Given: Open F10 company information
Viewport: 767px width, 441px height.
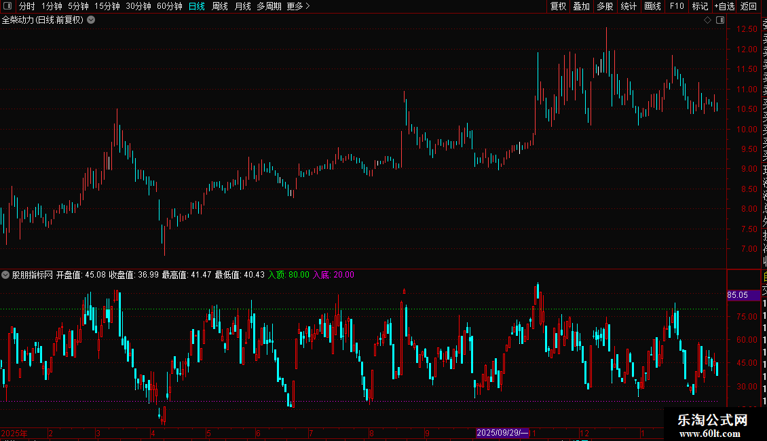Looking at the screenshot, I should pyautogui.click(x=677, y=6).
